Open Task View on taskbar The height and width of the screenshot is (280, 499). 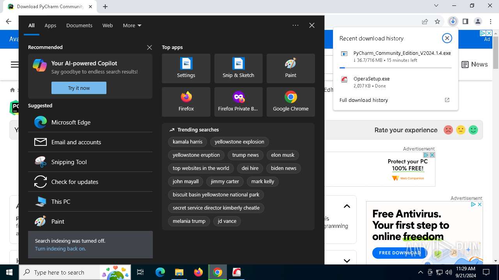click(140, 272)
